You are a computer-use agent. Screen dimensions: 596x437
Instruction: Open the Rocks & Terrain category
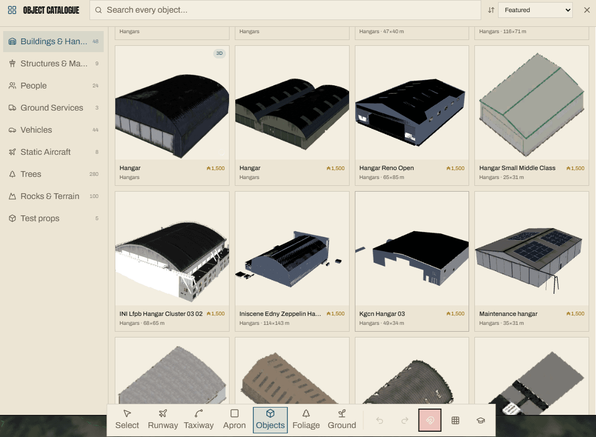pyautogui.click(x=53, y=196)
